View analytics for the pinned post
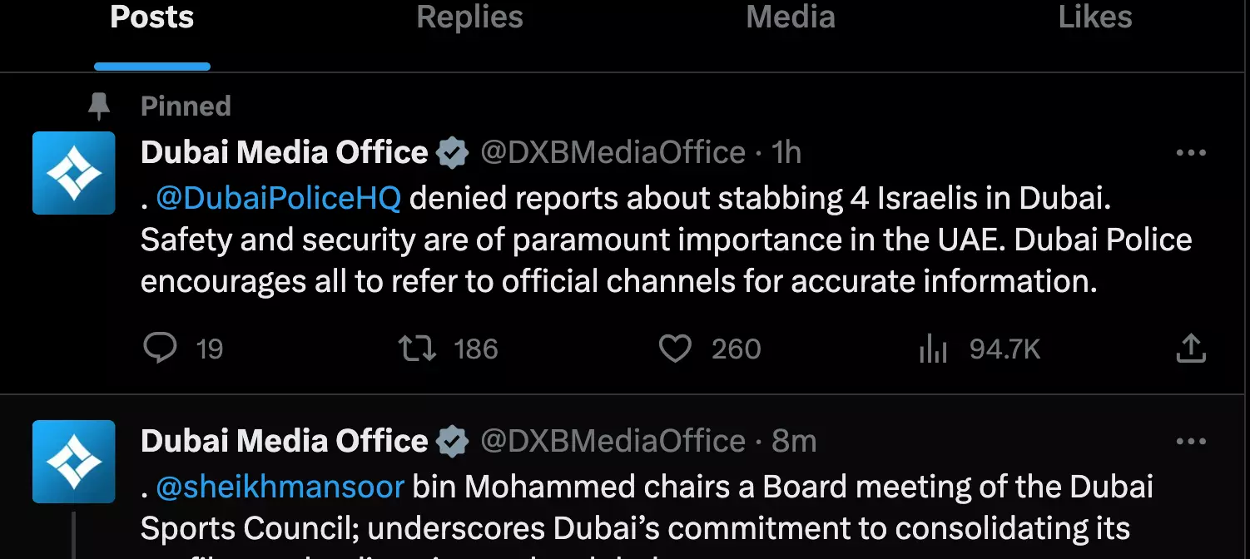Screen dimensions: 1250x559 pyautogui.click(x=934, y=349)
